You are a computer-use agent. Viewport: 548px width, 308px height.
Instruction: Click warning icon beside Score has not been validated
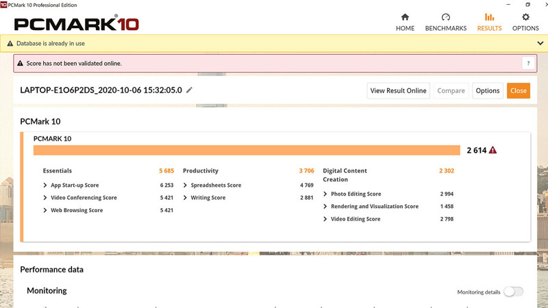pos(21,63)
